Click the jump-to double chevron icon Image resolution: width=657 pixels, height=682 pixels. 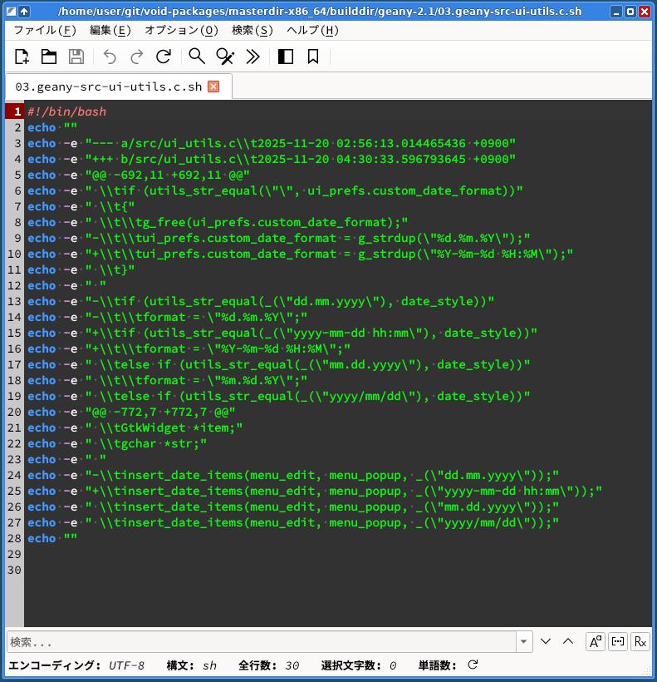click(253, 57)
